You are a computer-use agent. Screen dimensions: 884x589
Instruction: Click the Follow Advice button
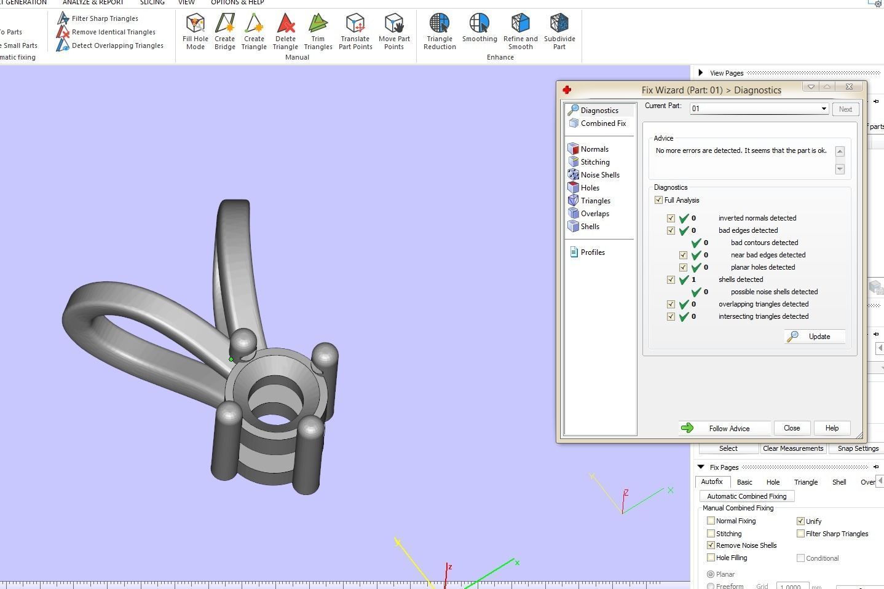coord(725,428)
